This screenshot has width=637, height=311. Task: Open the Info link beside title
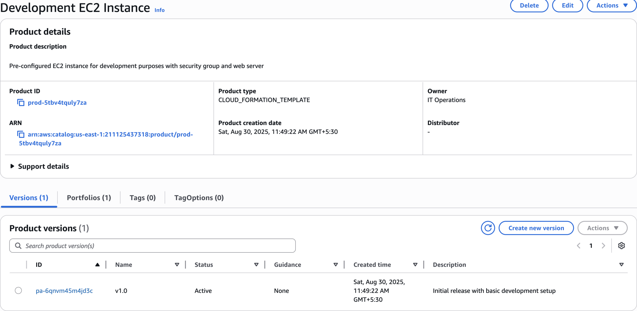tap(160, 10)
